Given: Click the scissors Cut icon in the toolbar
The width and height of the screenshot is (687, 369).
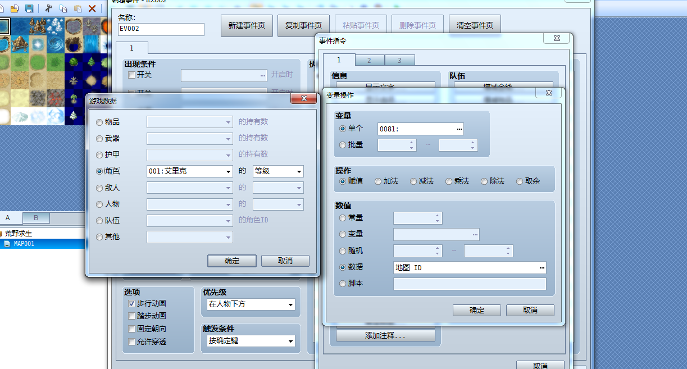Looking at the screenshot, I should click(x=48, y=8).
